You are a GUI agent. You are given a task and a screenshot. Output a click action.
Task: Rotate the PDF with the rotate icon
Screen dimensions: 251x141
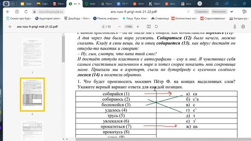pos(156,27)
